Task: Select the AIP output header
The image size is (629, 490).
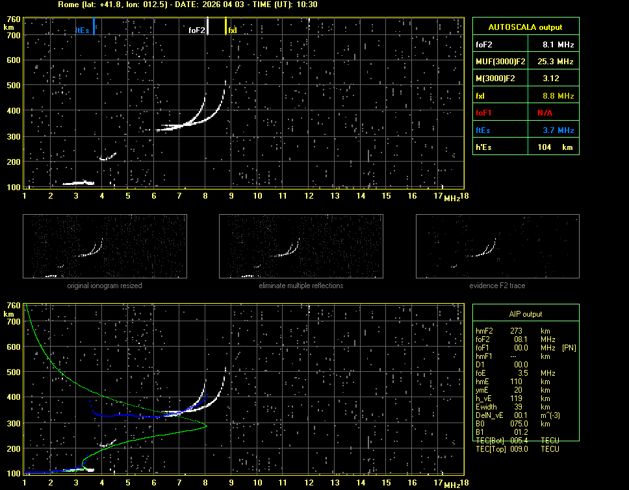Action: (x=525, y=314)
